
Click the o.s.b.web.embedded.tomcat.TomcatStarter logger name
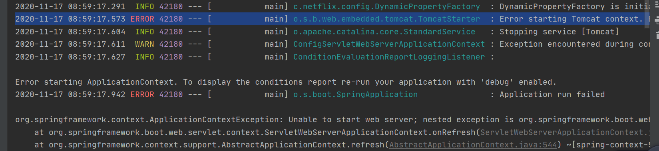coord(386,19)
